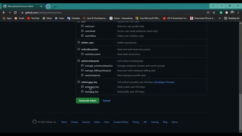Tick the read:enterprise checkbox

(x=82, y=75)
